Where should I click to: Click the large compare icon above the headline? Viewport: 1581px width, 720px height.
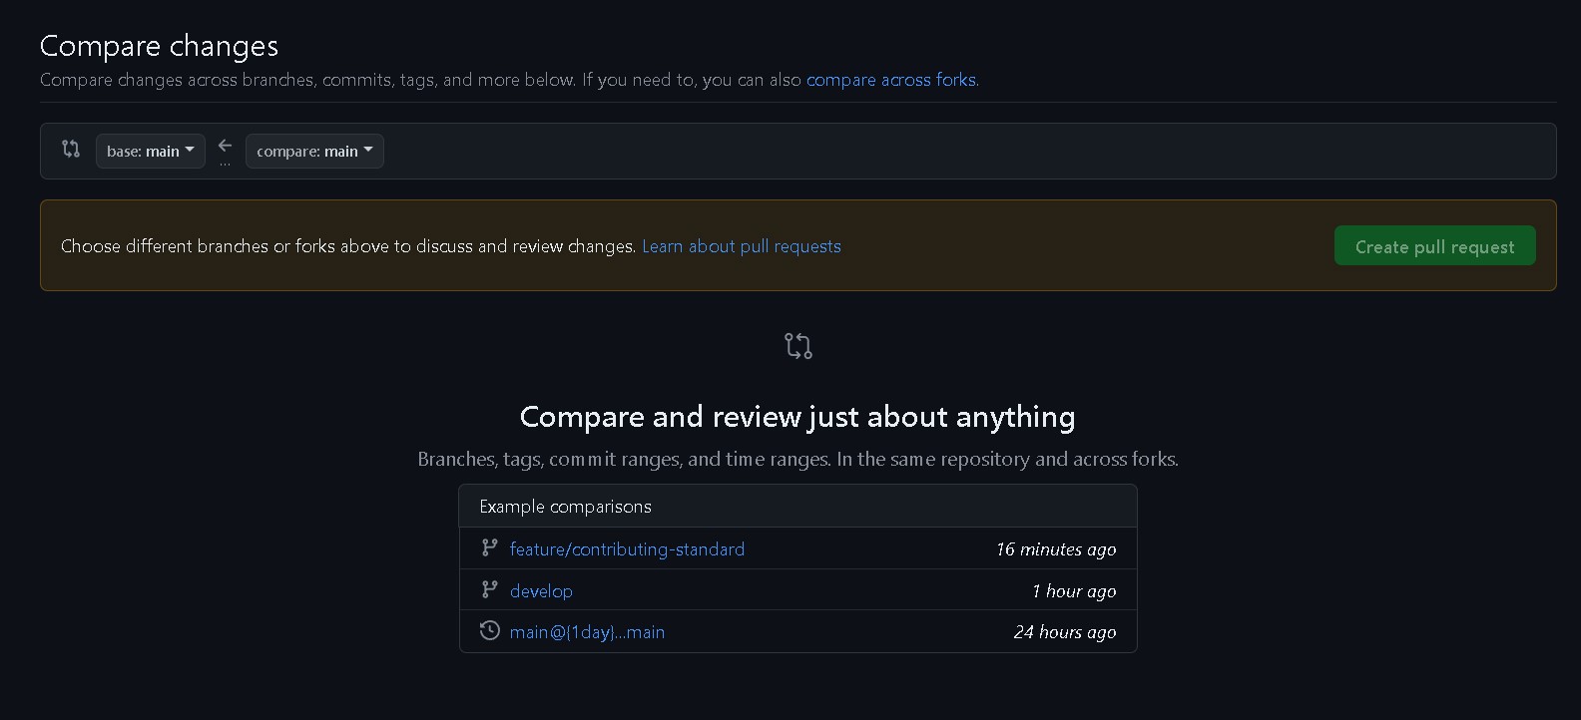pyautogui.click(x=797, y=346)
